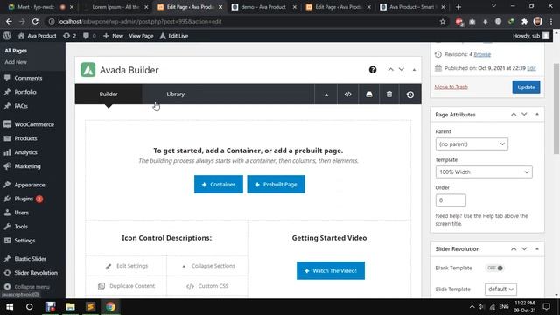Toggle Avada Builder panel collapse triangle
560x315 pixels.
[x=414, y=70]
